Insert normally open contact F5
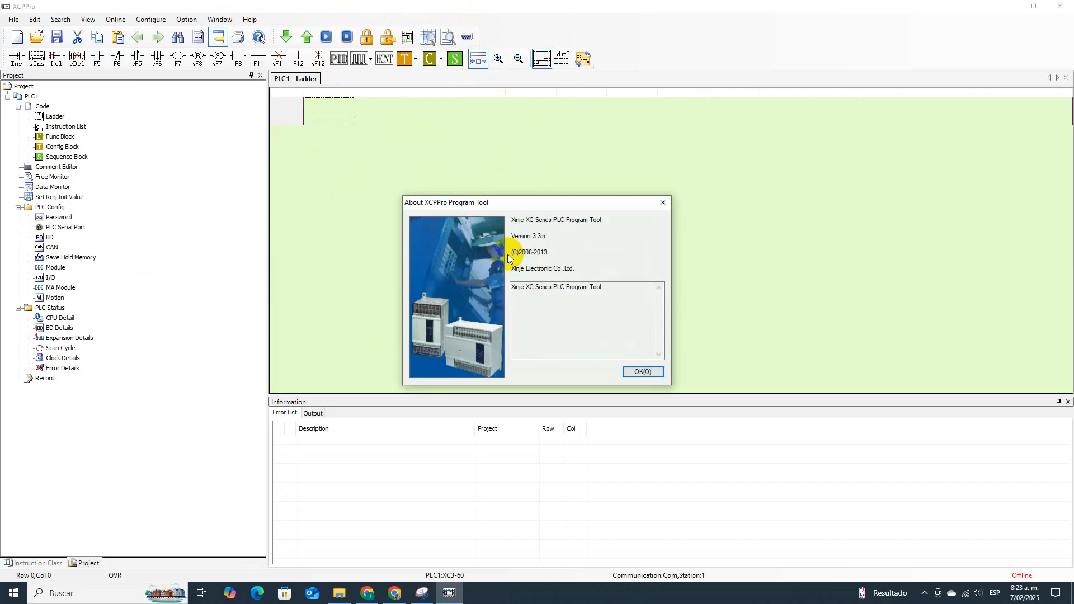Viewport: 1074px width, 604px height. tap(97, 59)
